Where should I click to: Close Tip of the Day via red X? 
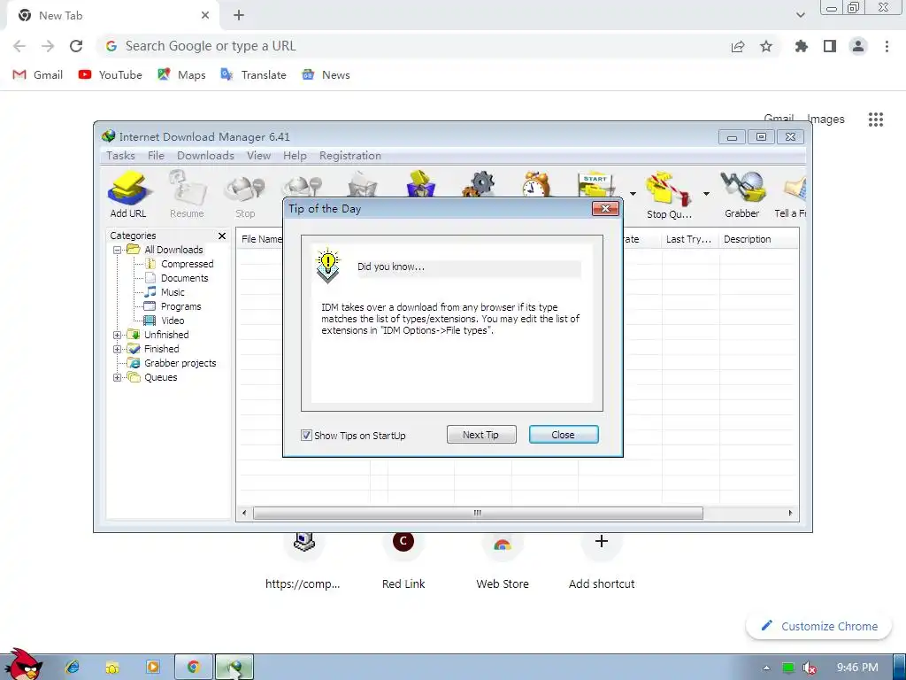(605, 209)
